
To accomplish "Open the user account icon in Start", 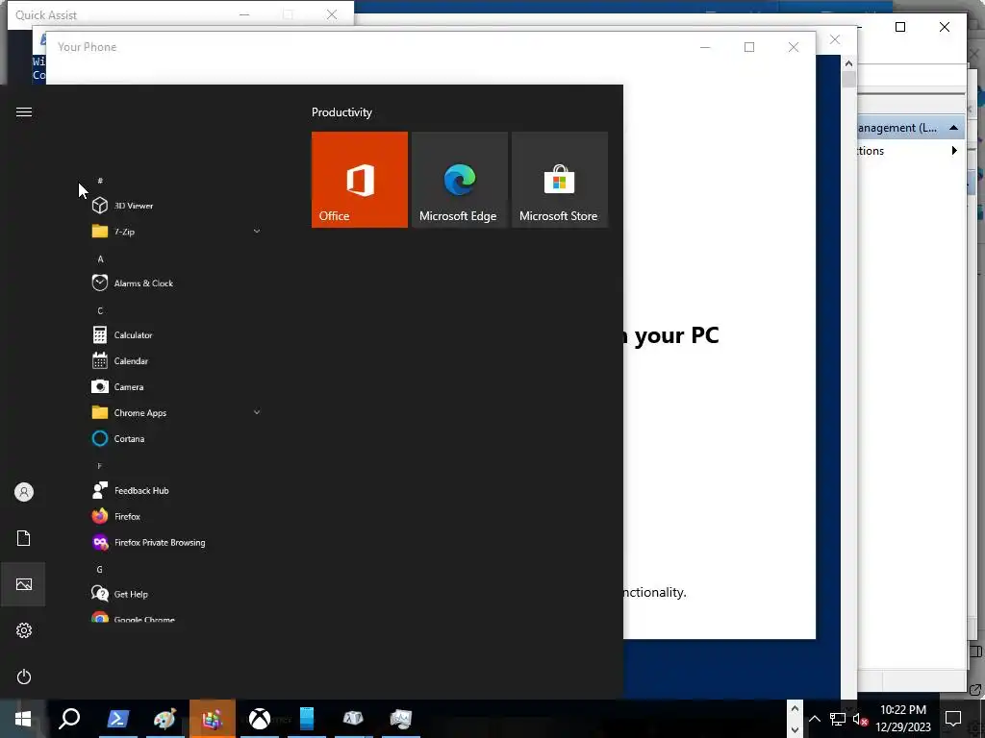I will click(x=24, y=492).
